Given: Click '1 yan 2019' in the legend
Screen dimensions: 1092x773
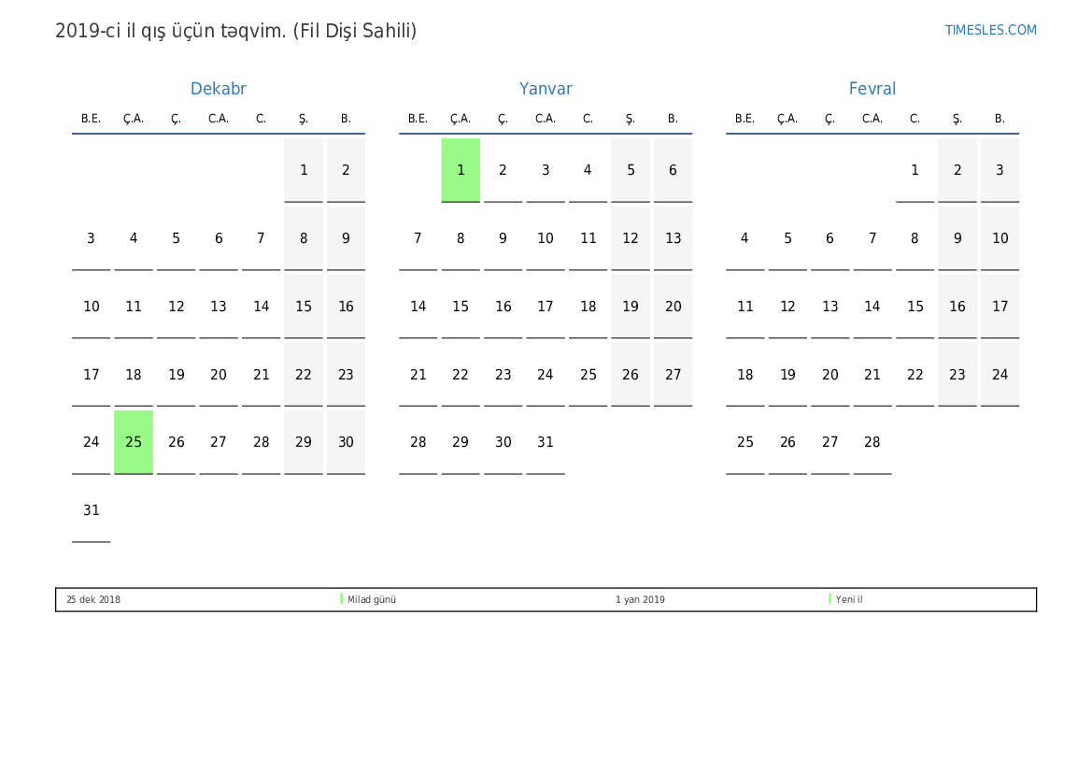Looking at the screenshot, I should point(640,599).
